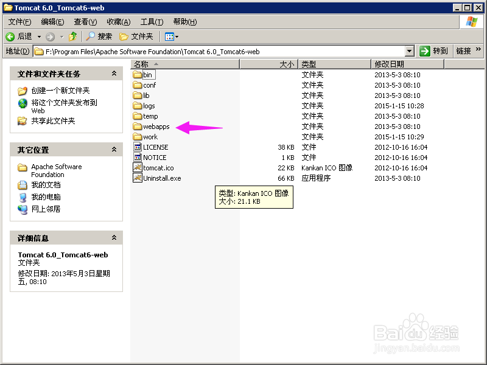Open the Views icon in toolbar
Image resolution: width=487 pixels, height=365 pixels.
tap(169, 37)
